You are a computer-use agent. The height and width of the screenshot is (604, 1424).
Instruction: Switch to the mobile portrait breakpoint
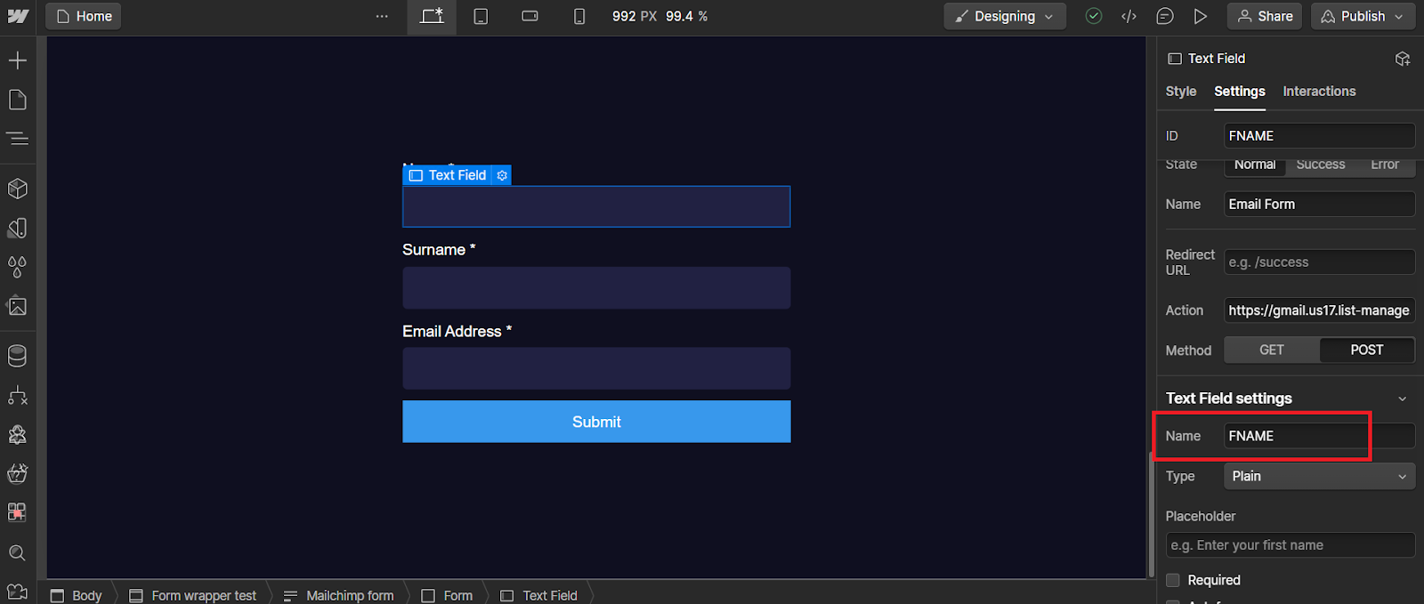(579, 16)
